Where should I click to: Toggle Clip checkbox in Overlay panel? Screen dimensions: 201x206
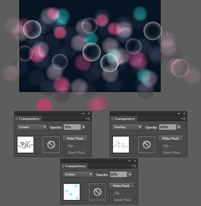[x=160, y=146]
